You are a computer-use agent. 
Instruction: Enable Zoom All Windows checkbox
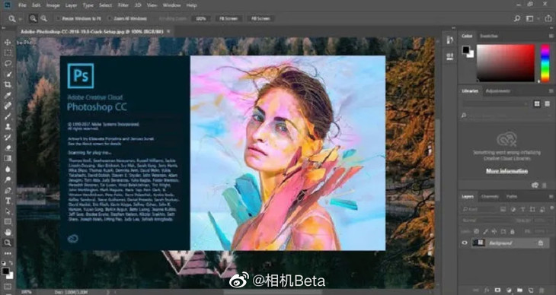pyautogui.click(x=110, y=18)
